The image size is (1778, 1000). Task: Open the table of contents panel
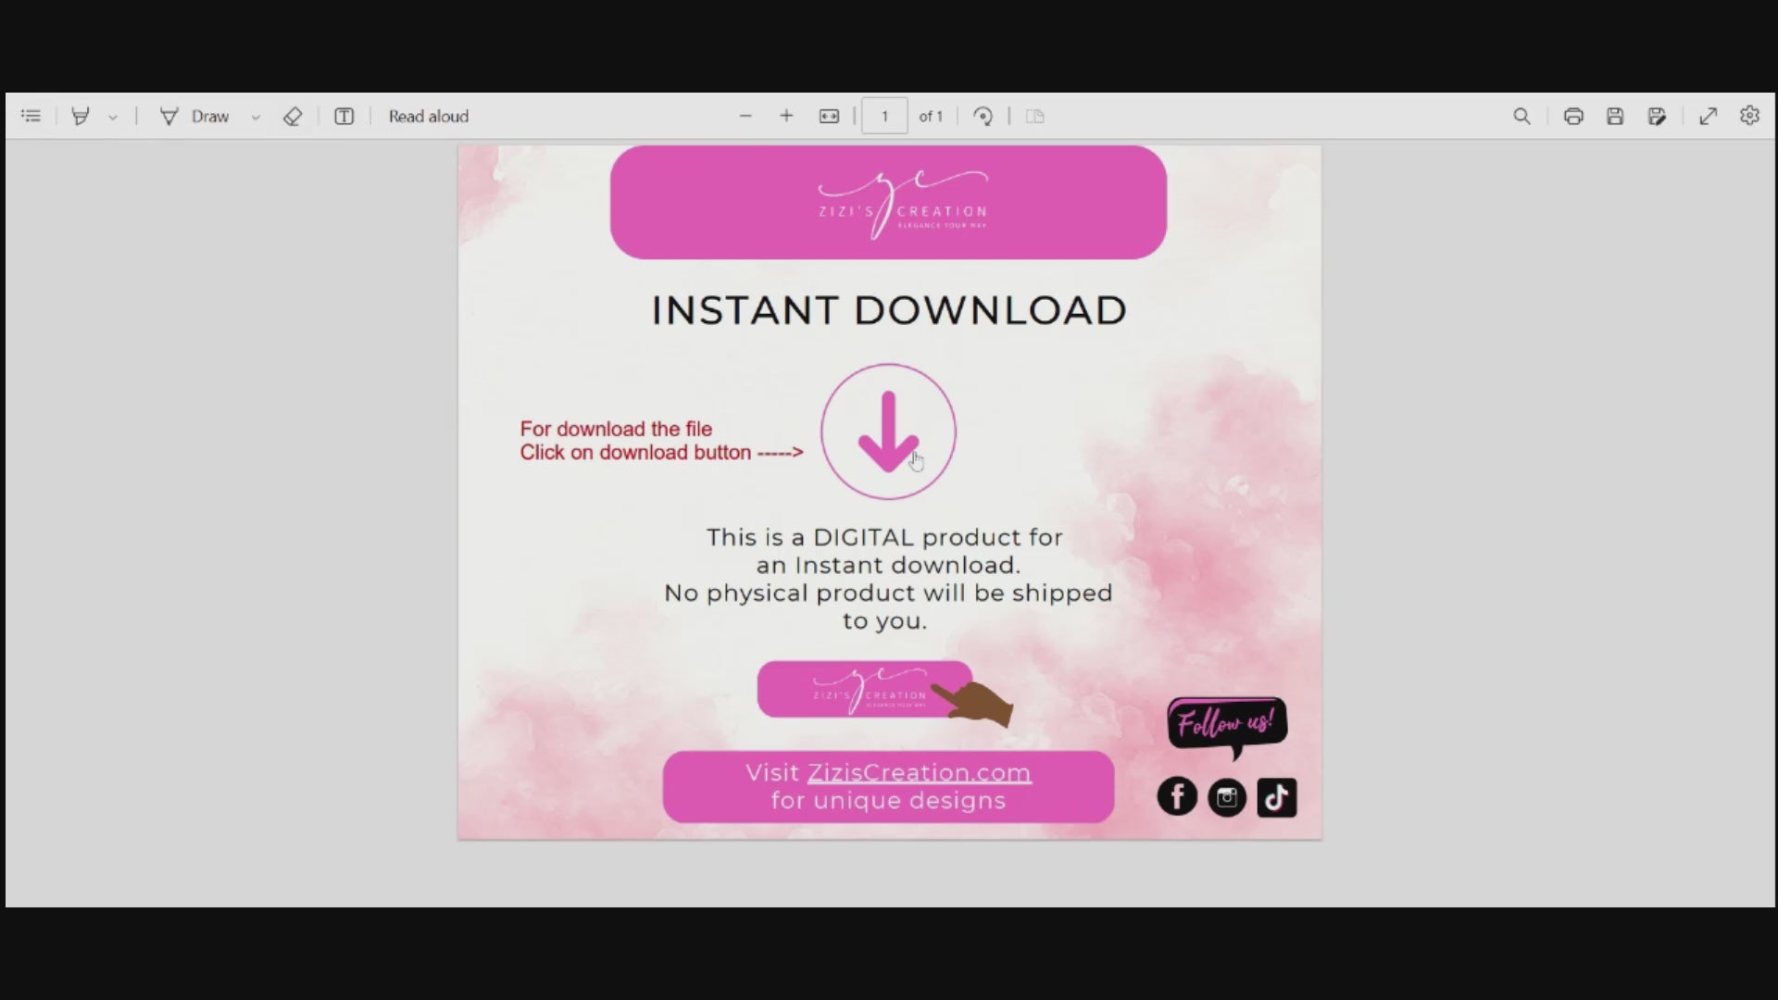(x=31, y=116)
